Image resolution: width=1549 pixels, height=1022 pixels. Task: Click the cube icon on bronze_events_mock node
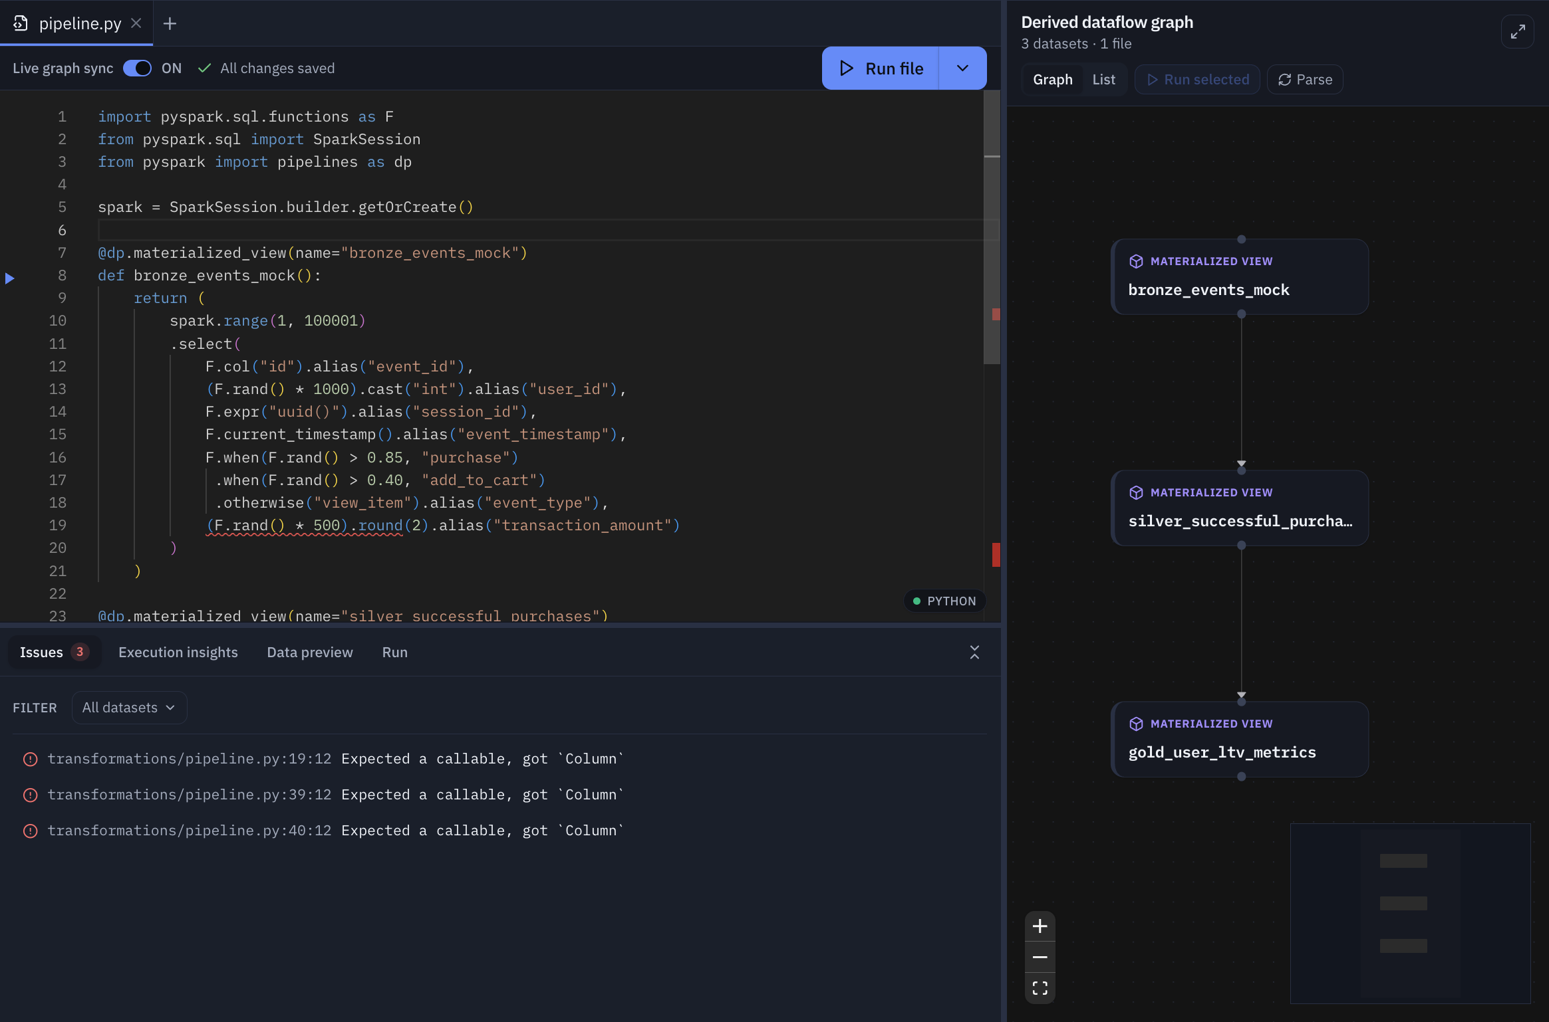tap(1136, 261)
